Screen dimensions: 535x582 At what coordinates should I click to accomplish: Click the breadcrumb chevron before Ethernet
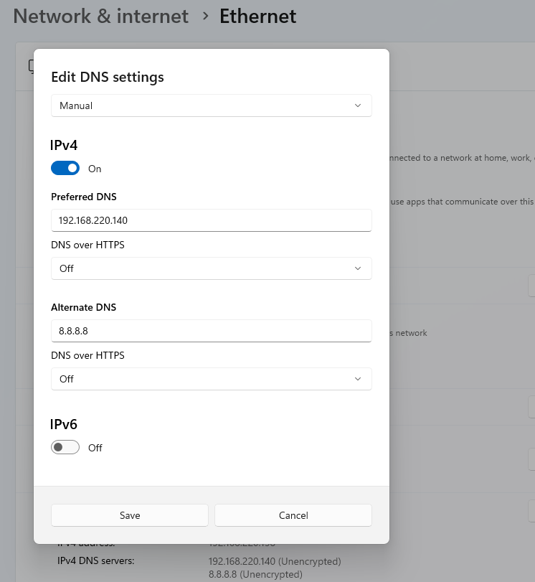(205, 17)
